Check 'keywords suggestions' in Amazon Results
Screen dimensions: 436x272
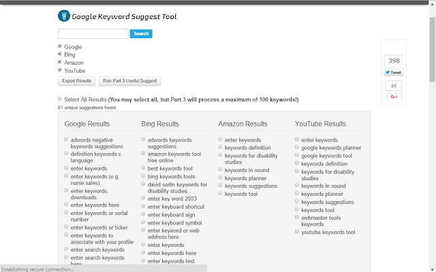(220, 185)
